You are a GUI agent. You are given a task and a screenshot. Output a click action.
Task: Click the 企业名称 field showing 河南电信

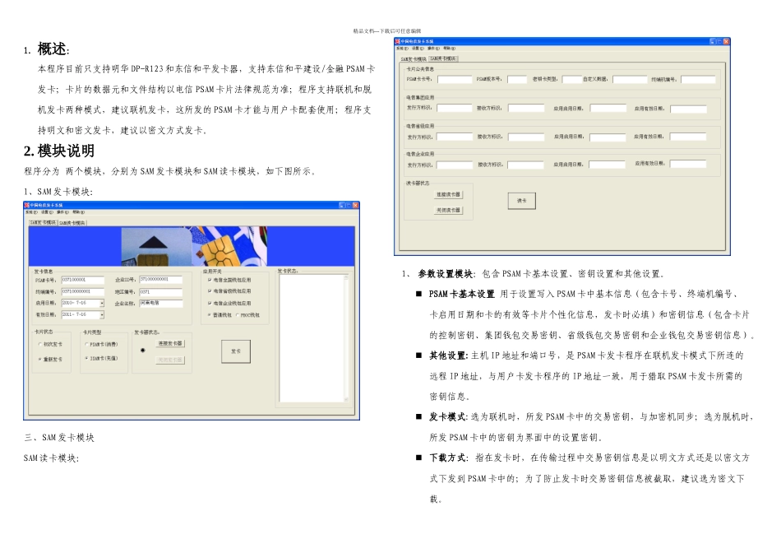[x=161, y=303]
